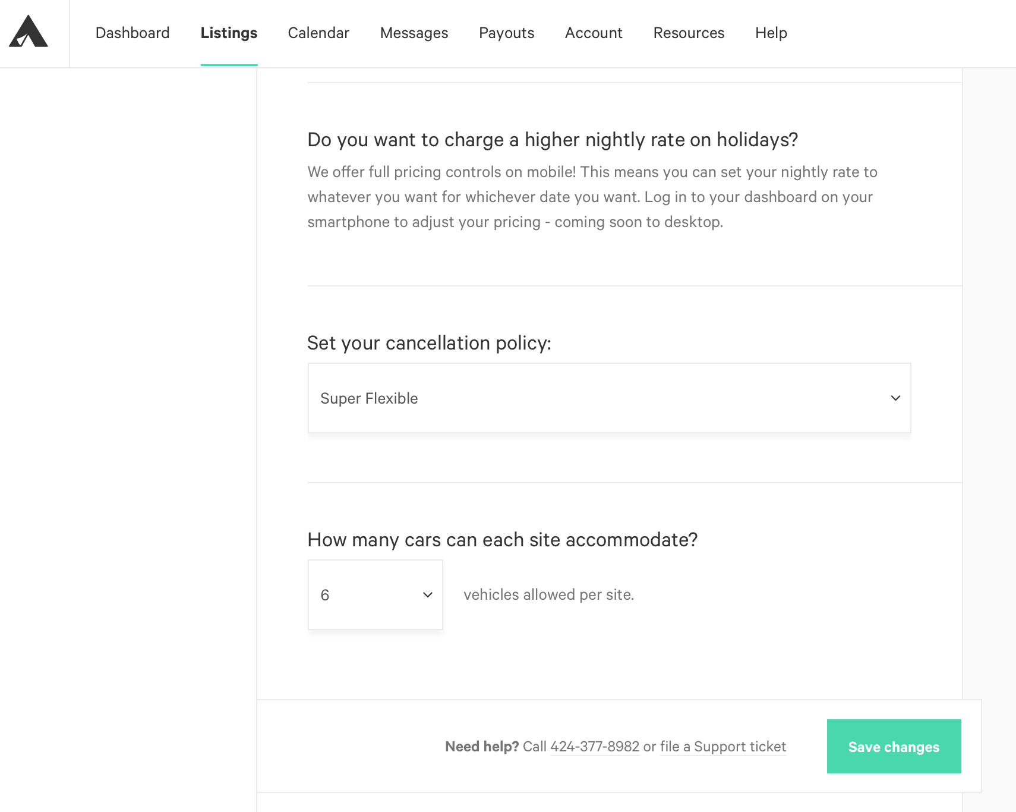Click the 'Need help?' label
The height and width of the screenshot is (812, 1016).
coord(482,747)
